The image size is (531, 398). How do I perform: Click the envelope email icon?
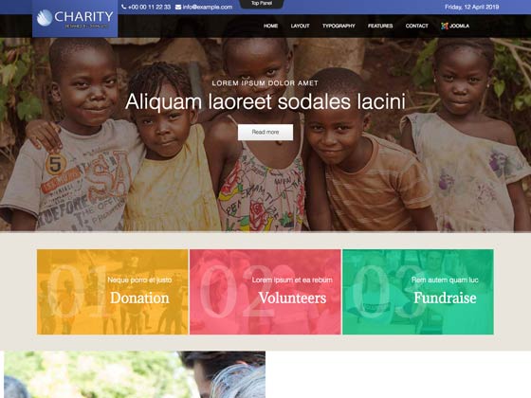(178, 8)
